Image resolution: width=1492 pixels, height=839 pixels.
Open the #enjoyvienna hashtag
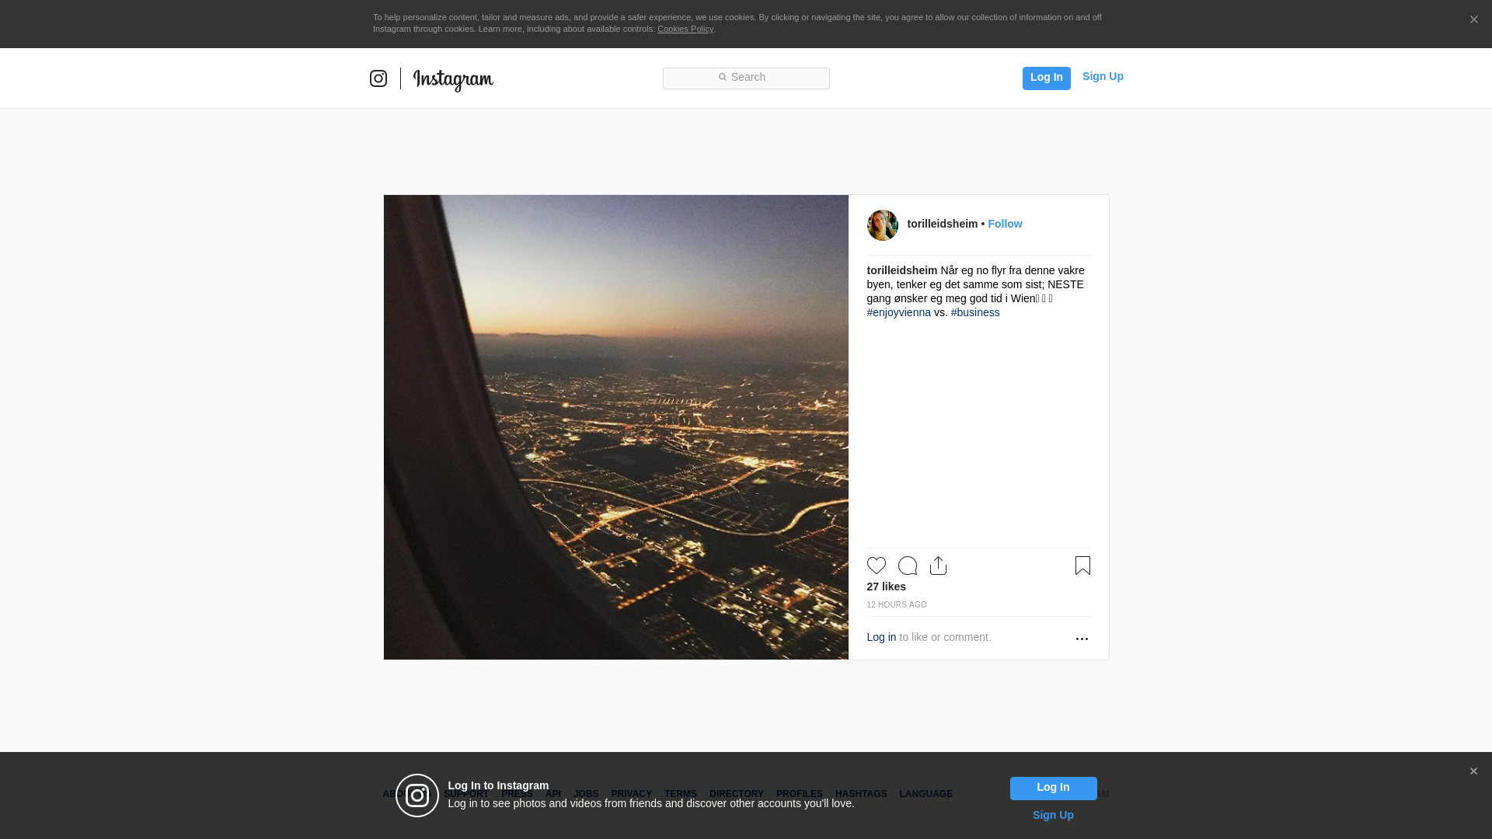899,312
